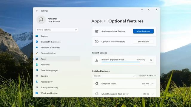
Task: Click the Gaming controller icon
Action: point(37,76)
